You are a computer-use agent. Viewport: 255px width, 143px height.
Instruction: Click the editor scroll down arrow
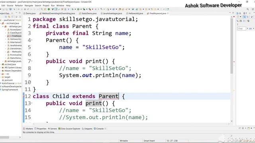[x=231, y=121]
